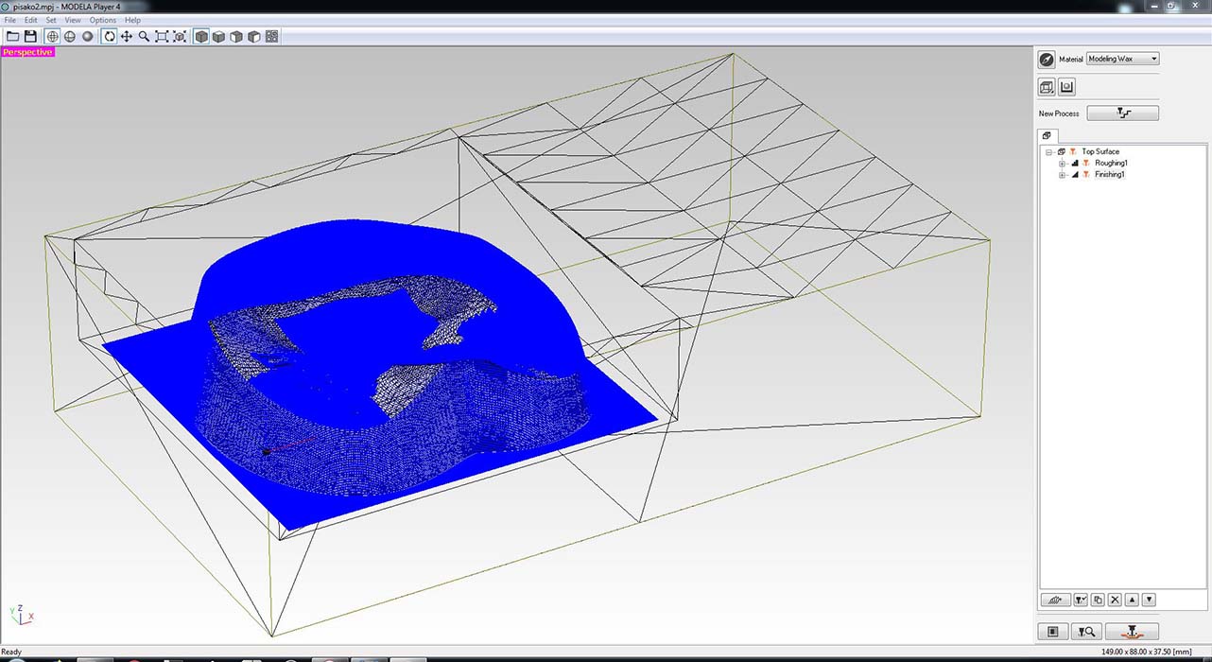Click the Fit to screen icon
The width and height of the screenshot is (1212, 662).
point(162,36)
